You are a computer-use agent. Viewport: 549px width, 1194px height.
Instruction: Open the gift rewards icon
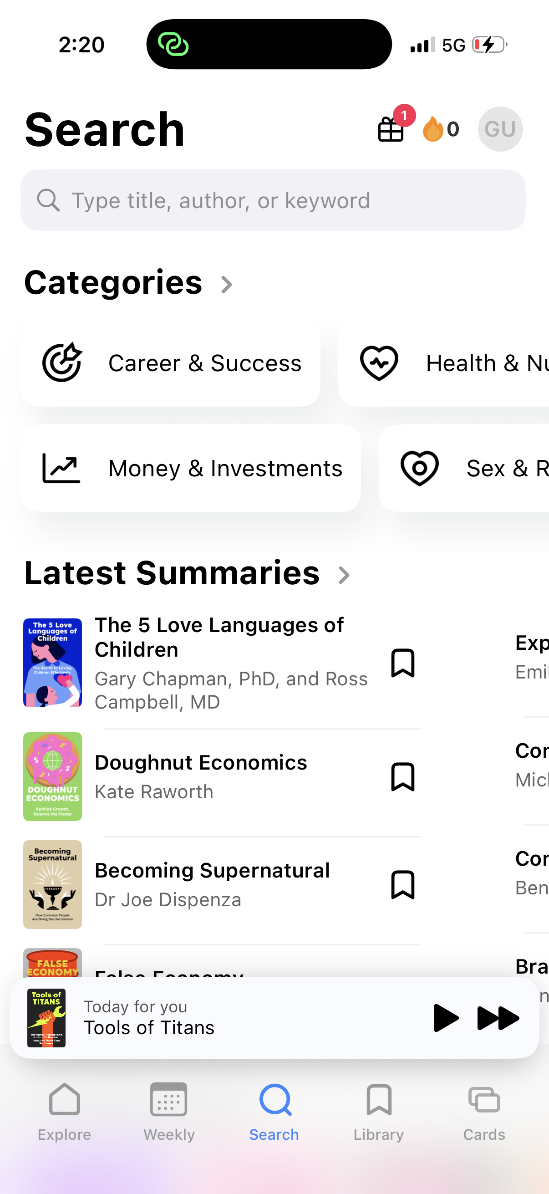tap(391, 128)
